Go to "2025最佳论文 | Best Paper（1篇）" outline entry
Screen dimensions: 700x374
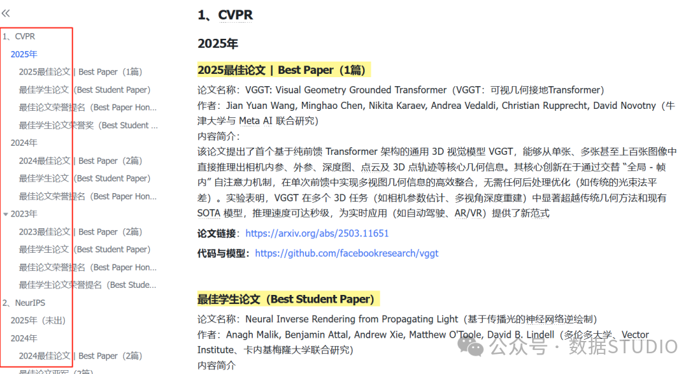[80, 72]
